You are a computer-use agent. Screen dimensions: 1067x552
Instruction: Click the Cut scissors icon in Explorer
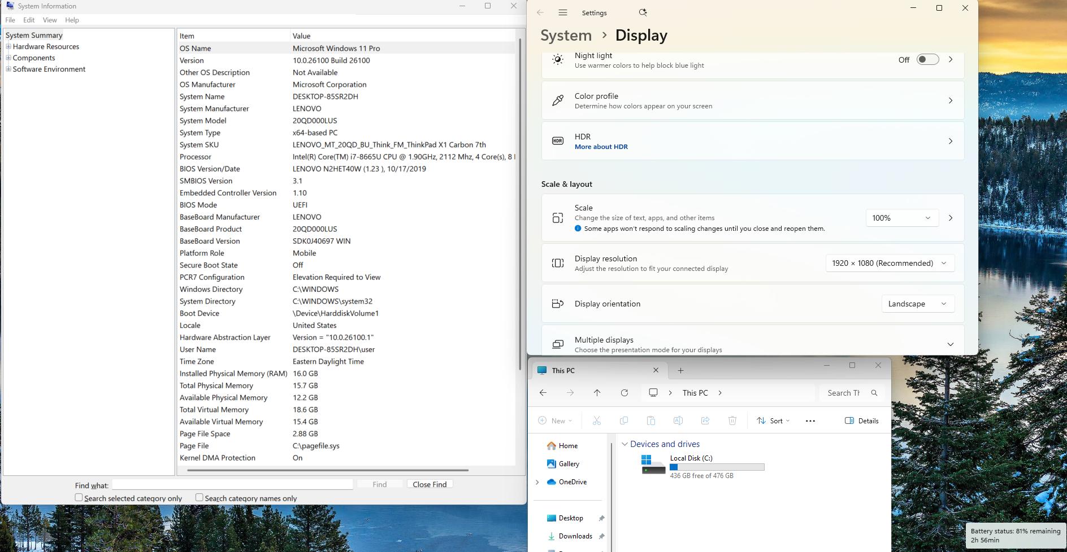[x=596, y=420]
